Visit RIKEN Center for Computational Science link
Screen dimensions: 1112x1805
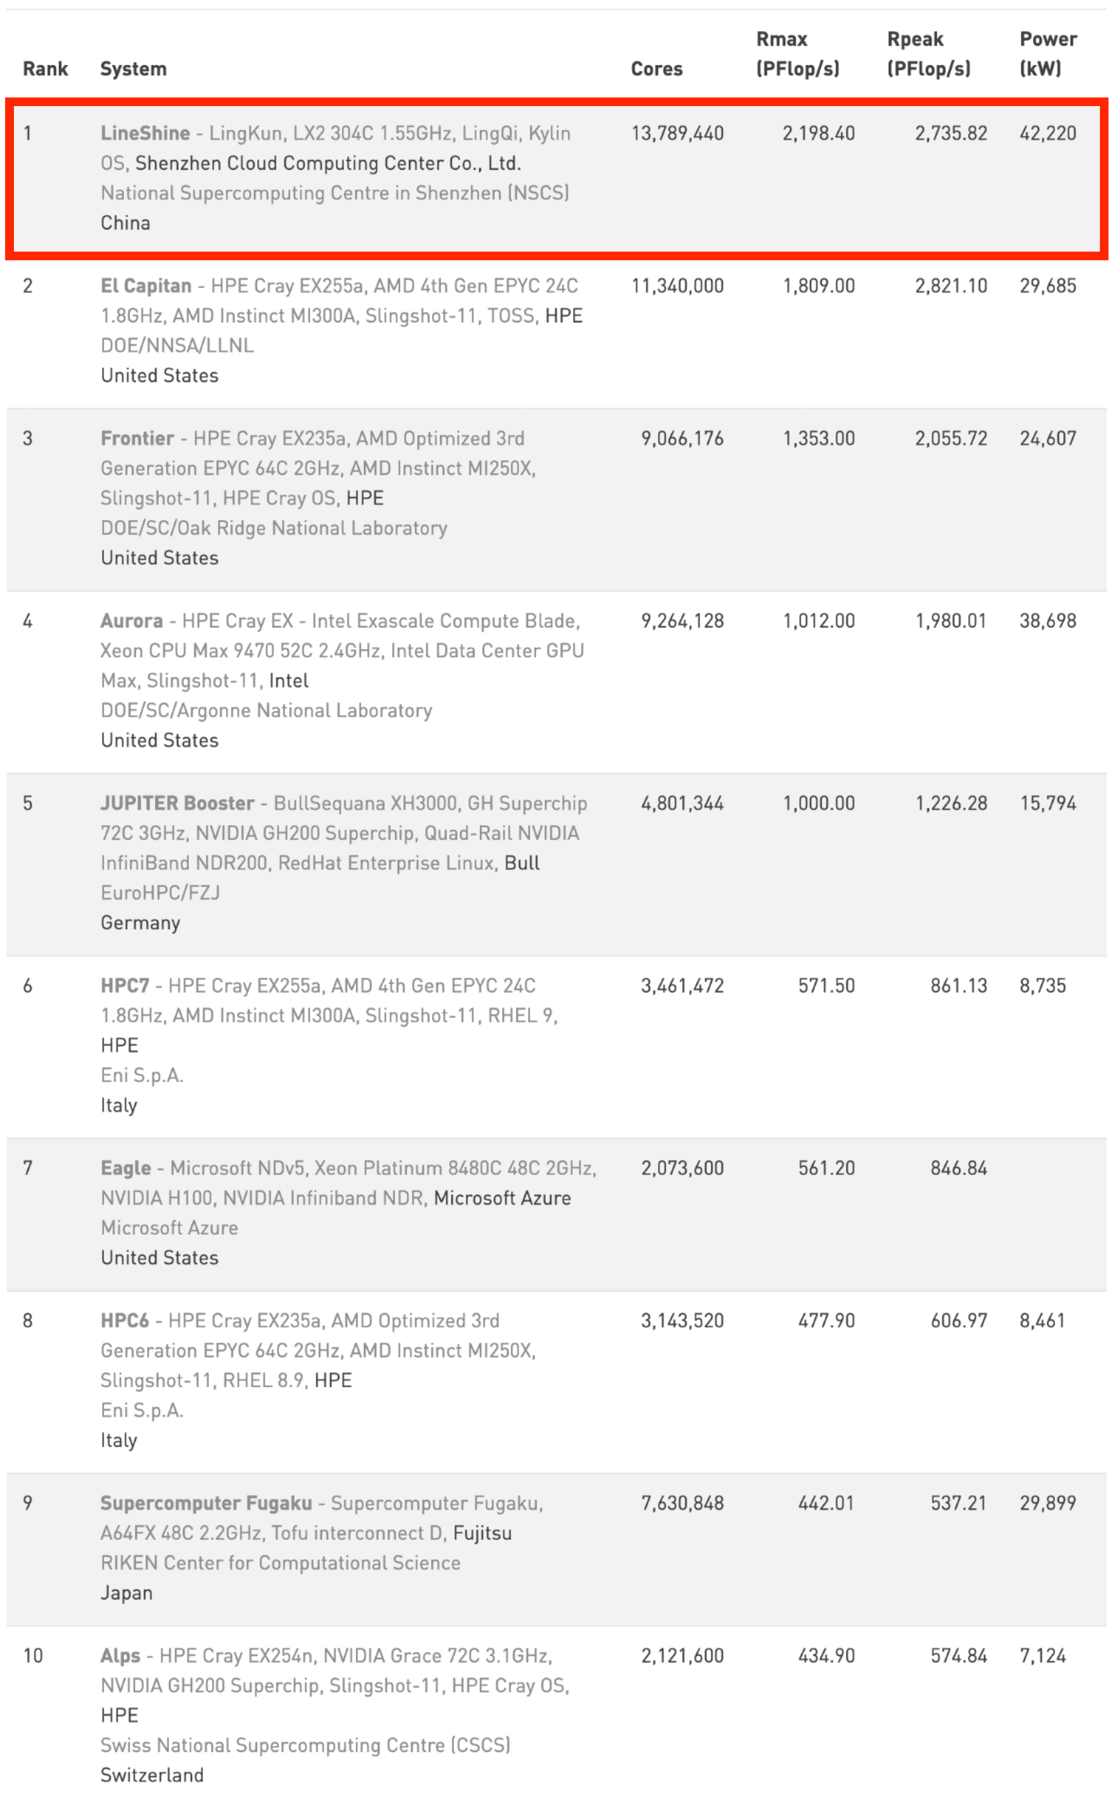click(x=280, y=1563)
